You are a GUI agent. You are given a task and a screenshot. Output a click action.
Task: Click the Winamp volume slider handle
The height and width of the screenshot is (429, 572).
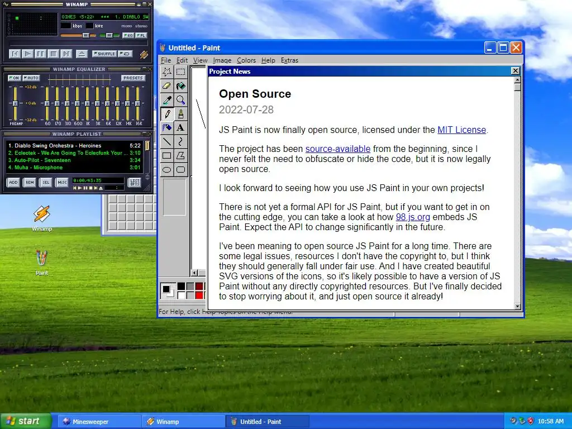click(x=85, y=35)
